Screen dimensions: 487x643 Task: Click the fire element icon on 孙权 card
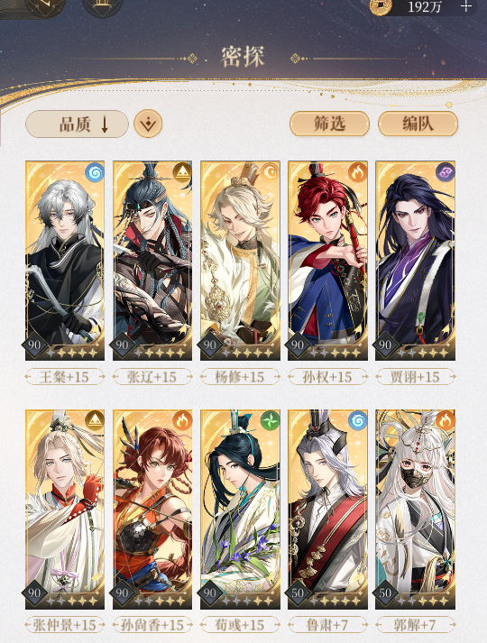[357, 172]
